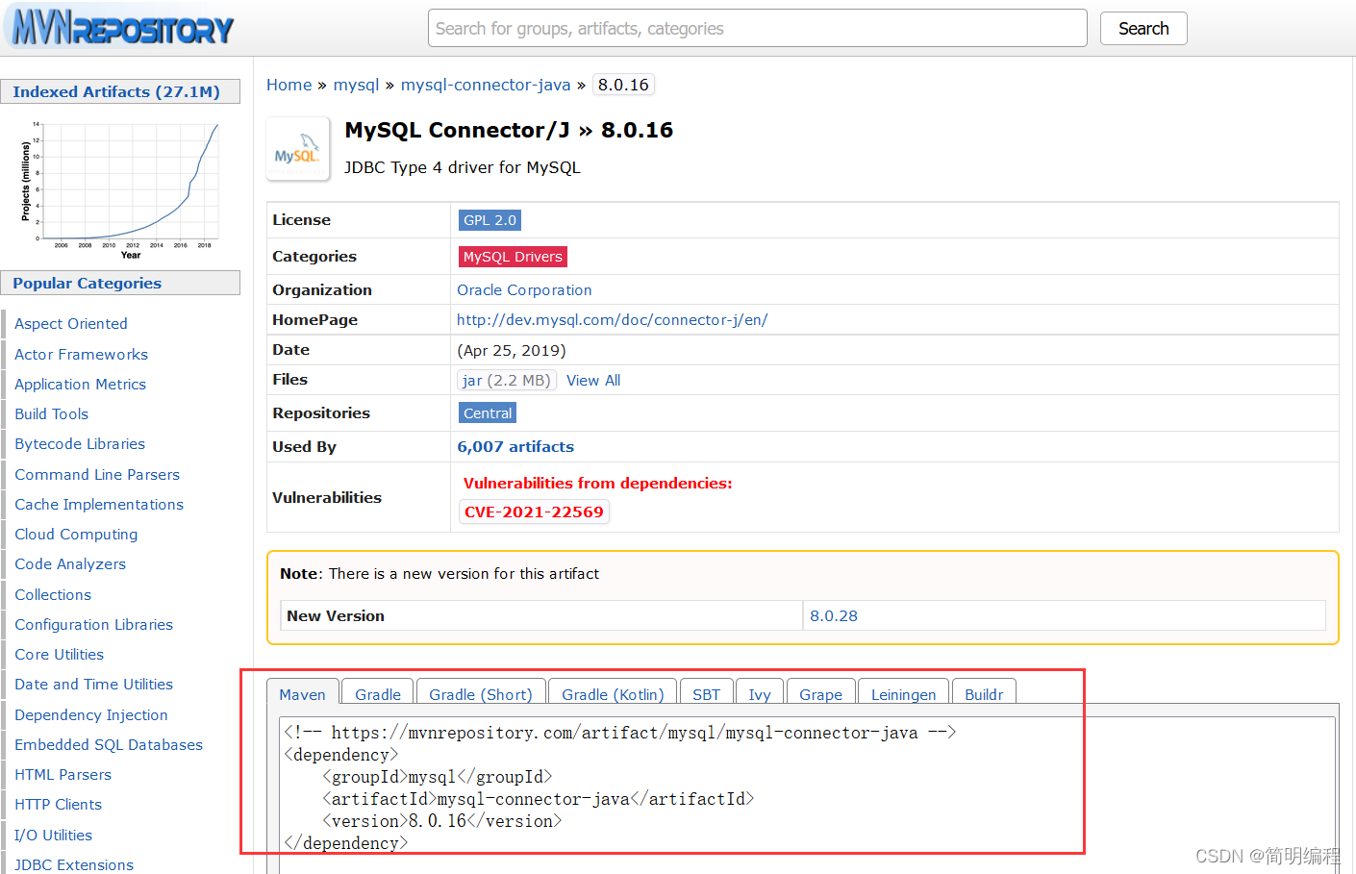Screen dimensions: 1356x874
Task: Click the MVNRepository logo
Action: point(121,28)
